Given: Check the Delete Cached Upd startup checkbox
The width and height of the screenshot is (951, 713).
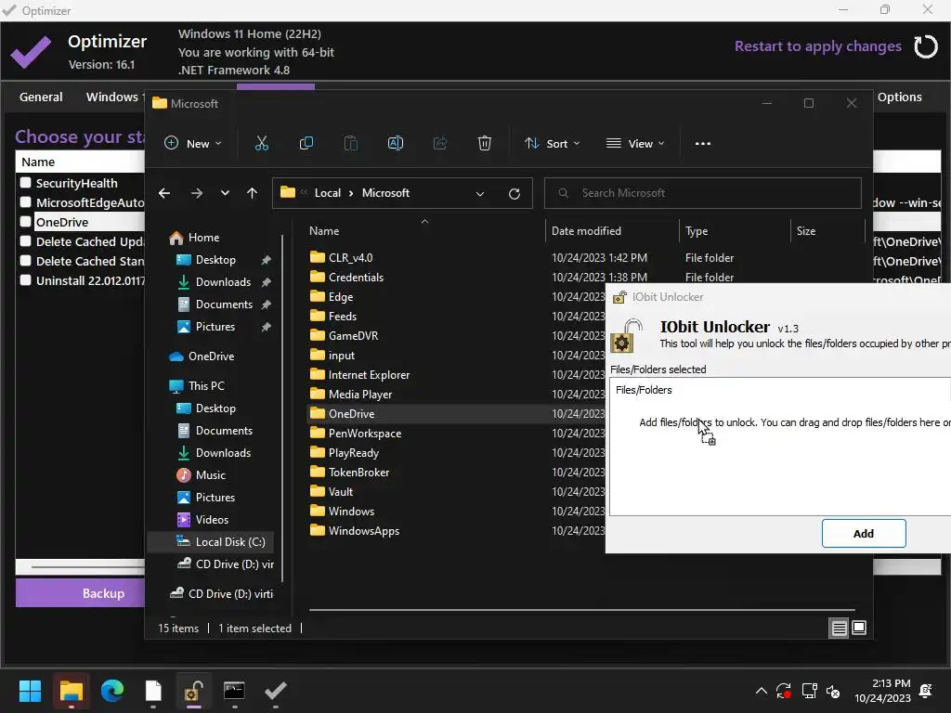Looking at the screenshot, I should 25,240.
